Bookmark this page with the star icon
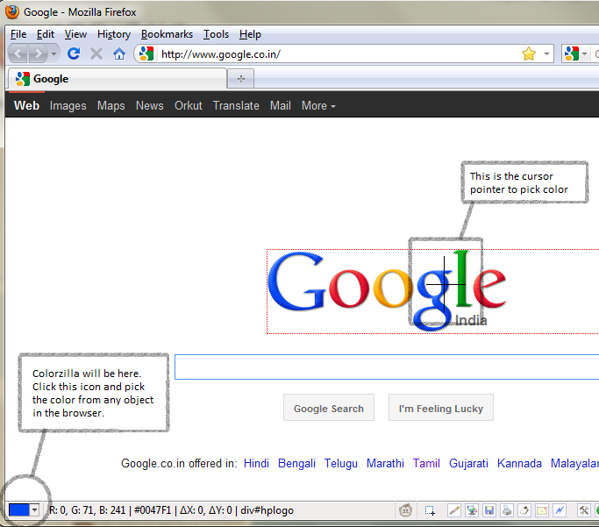The width and height of the screenshot is (599, 527). point(529,53)
